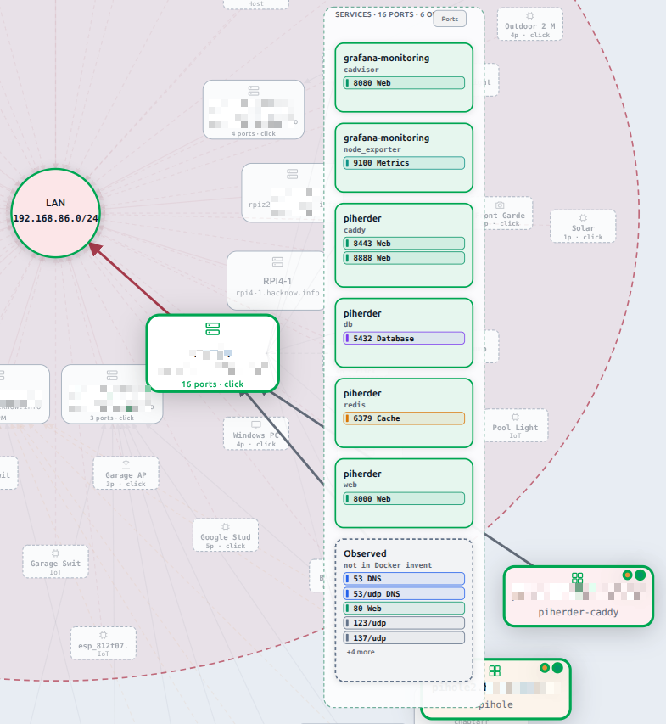Image resolution: width=666 pixels, height=724 pixels.
Task: Select the 6379 Cache port chip
Action: pos(404,418)
